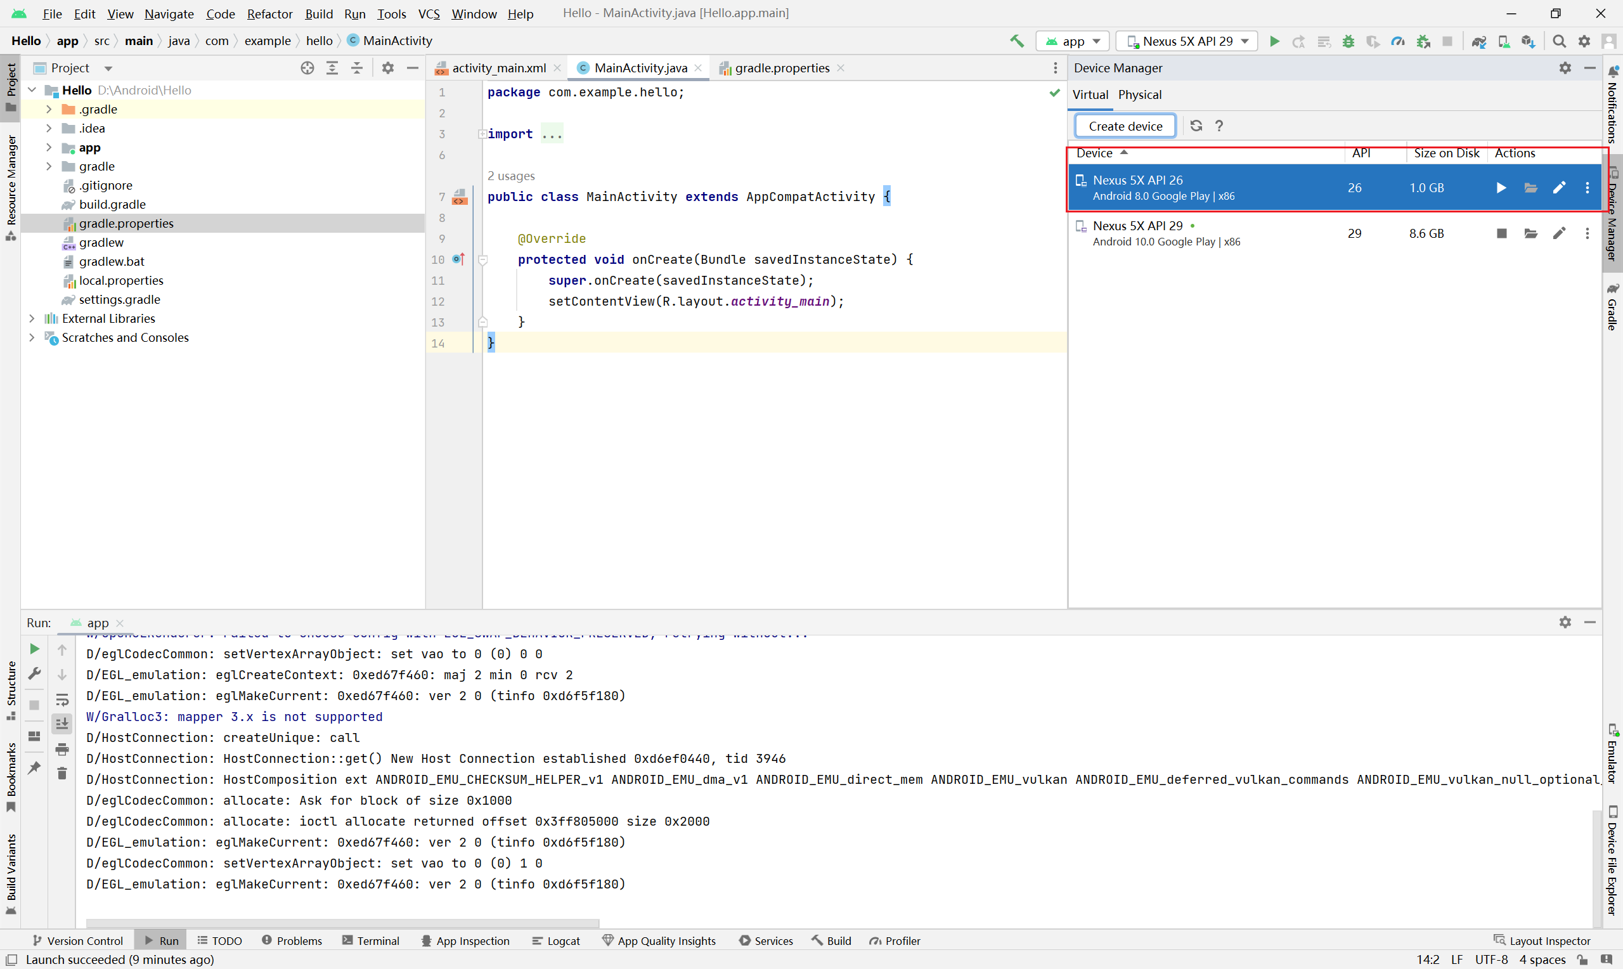Expand the .gradle folder
This screenshot has height=969, width=1623.
click(49, 109)
